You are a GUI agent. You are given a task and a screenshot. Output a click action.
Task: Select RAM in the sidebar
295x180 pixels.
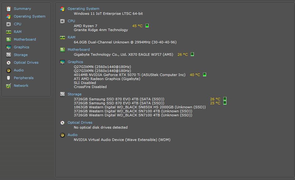(18, 32)
